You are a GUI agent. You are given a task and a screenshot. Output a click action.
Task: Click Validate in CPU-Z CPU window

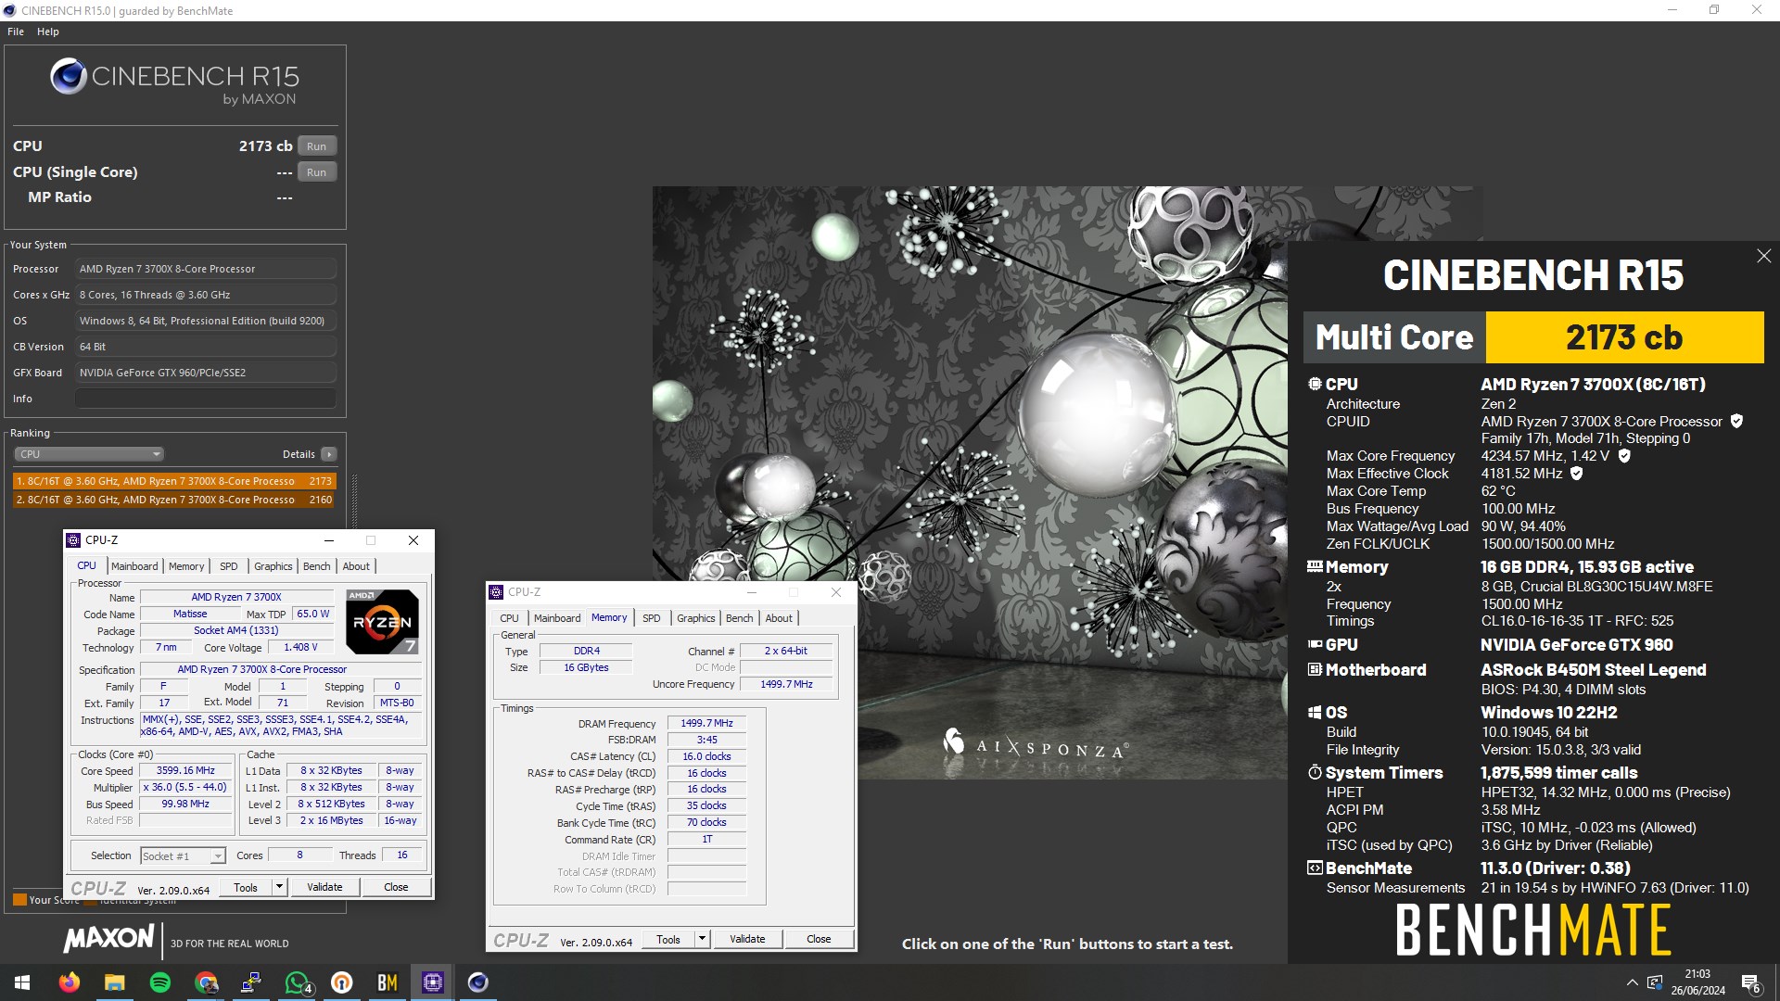click(324, 887)
